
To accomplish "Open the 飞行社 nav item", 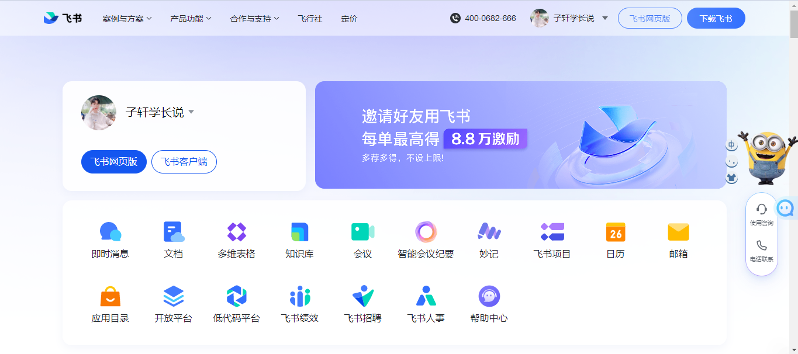I will coord(310,19).
